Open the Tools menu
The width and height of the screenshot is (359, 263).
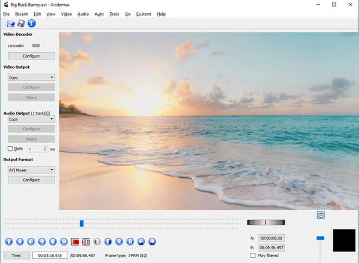tap(114, 14)
